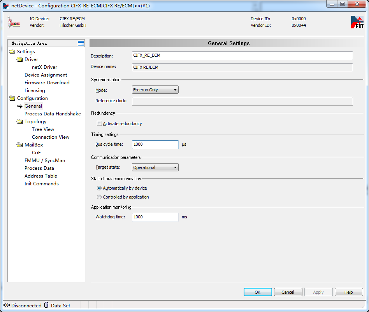
Task: Click the Device name field
Action: [242, 68]
